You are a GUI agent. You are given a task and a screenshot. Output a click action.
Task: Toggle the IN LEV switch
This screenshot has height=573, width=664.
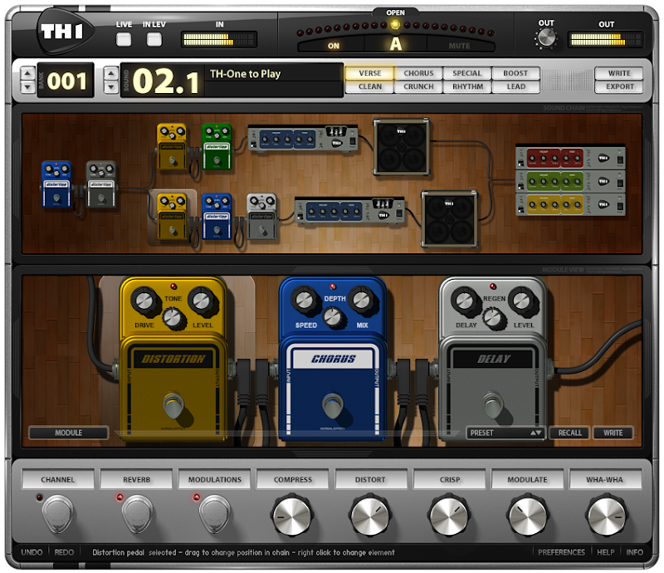coord(154,39)
